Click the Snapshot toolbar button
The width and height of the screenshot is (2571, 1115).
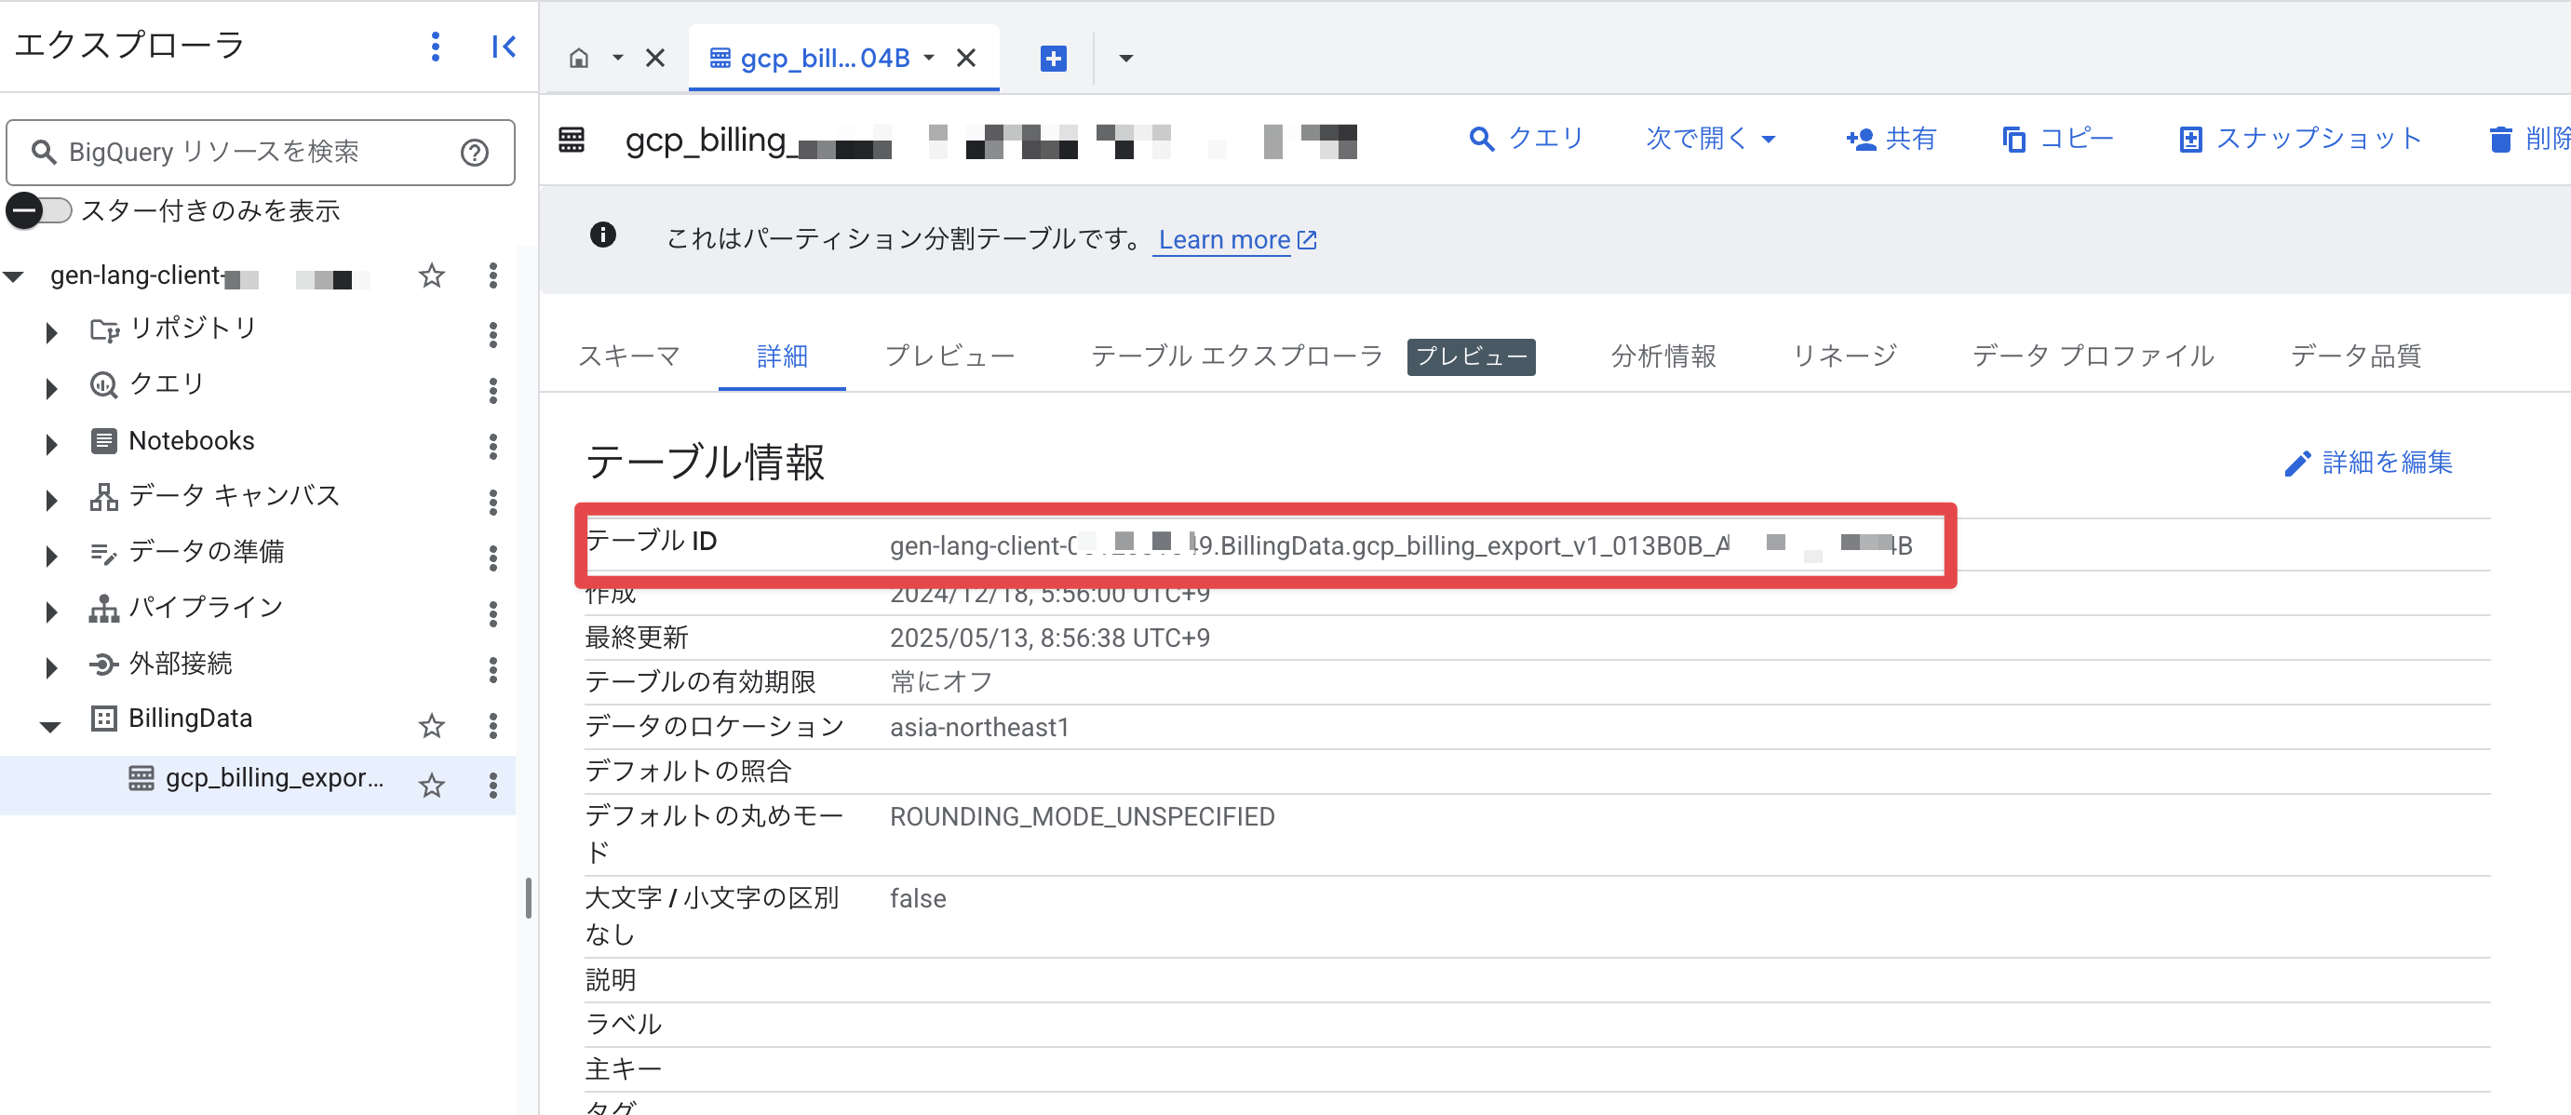pyautogui.click(x=2299, y=139)
